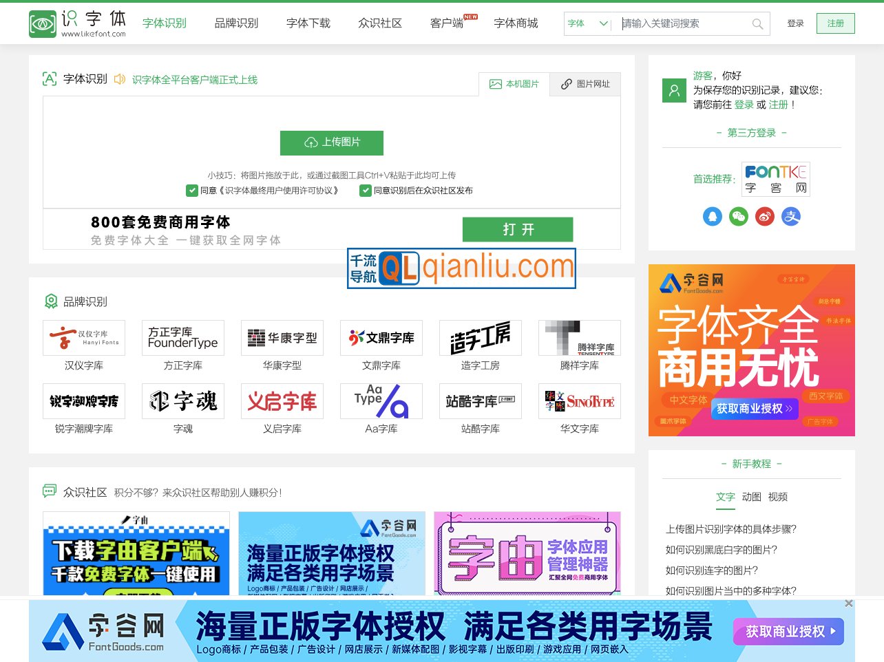
Task: Click the 上传图片 upload button
Action: 332,143
